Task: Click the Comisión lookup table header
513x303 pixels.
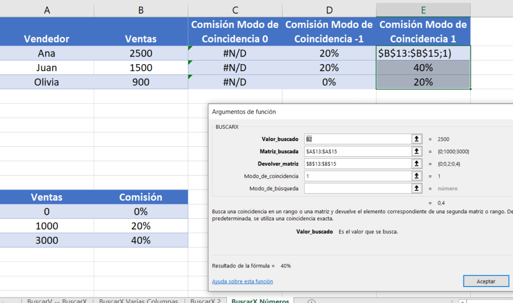Action: point(140,197)
